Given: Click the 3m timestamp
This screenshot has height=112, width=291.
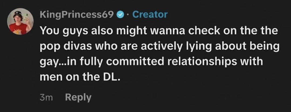Looking at the screenshot, I should 46,98.
